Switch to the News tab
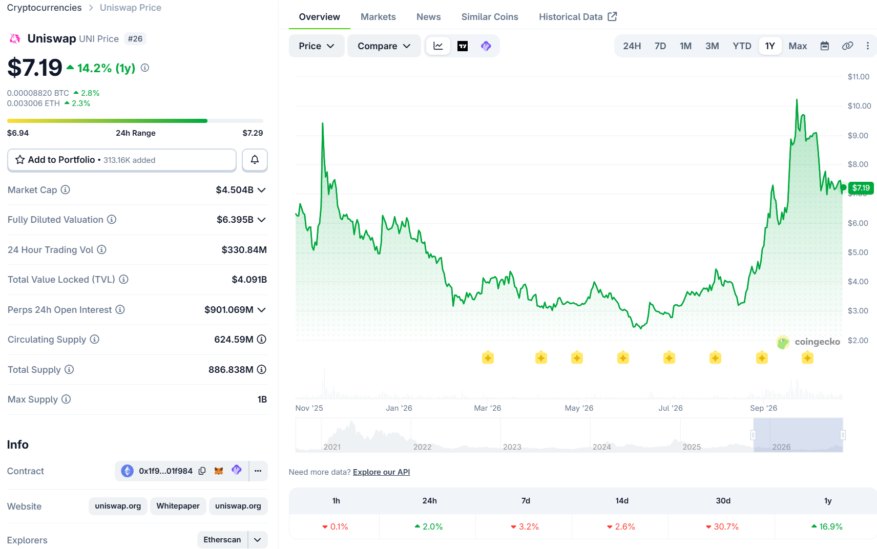877x549 pixels. click(x=429, y=17)
